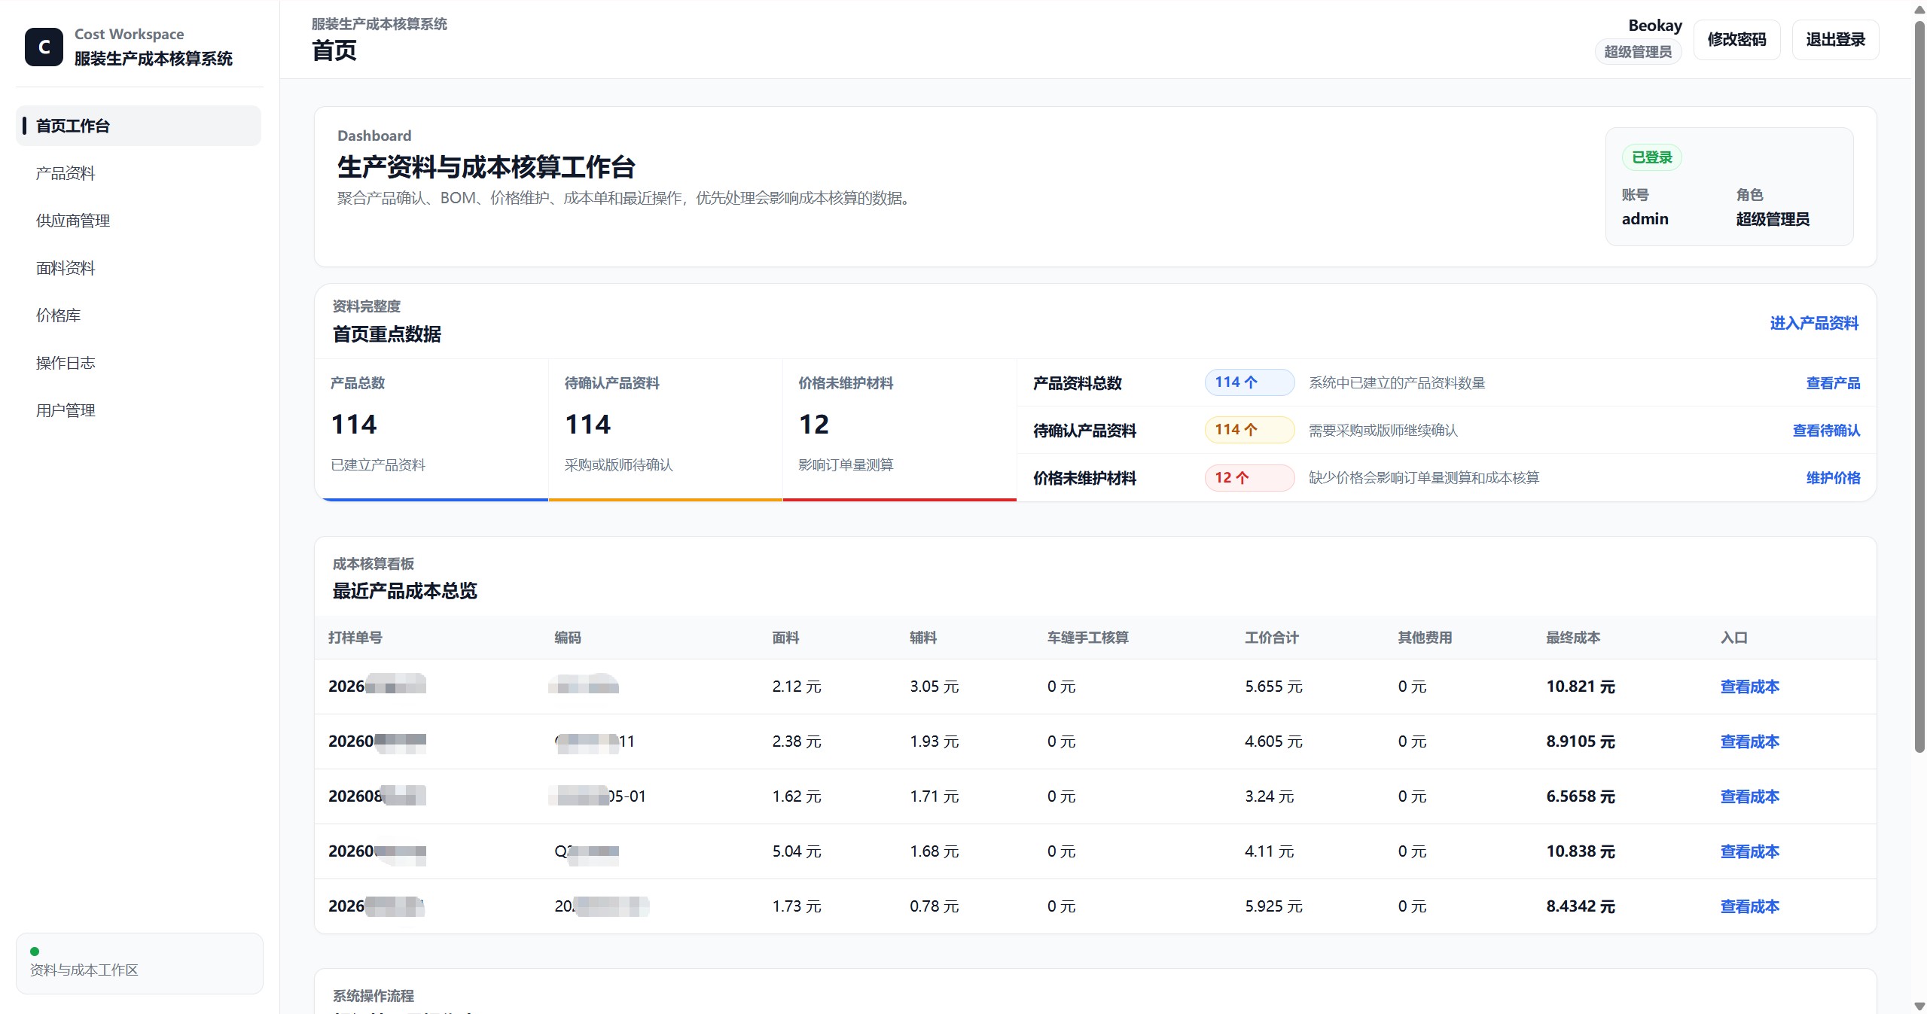Image resolution: width=1927 pixels, height=1014 pixels.
Task: Click the admin account name
Action: (x=1645, y=219)
